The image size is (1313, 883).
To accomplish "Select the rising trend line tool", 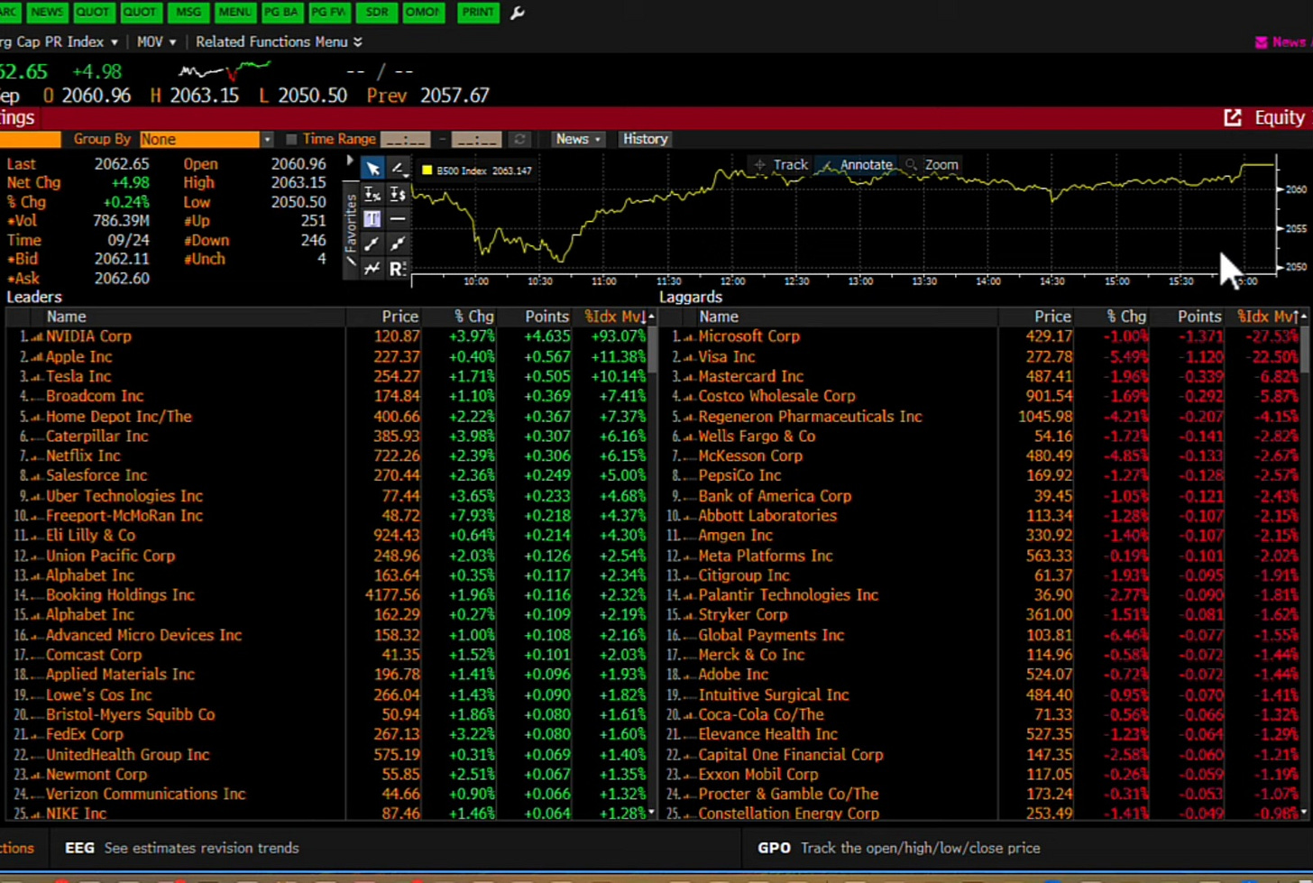I will coord(372,244).
